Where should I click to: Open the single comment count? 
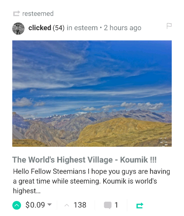[x=116, y=205]
